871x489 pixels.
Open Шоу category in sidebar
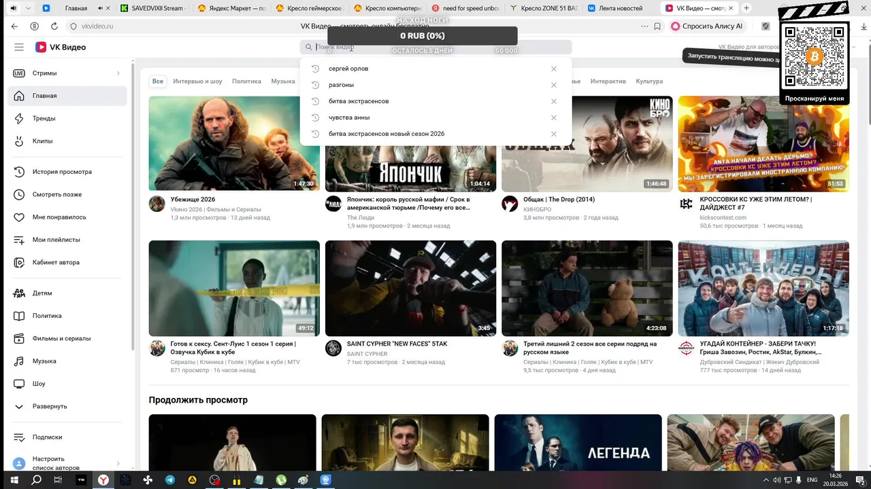[67, 384]
